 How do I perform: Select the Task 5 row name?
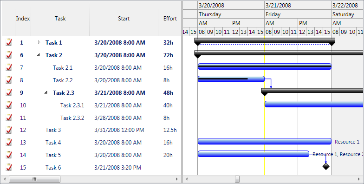coord(53,155)
